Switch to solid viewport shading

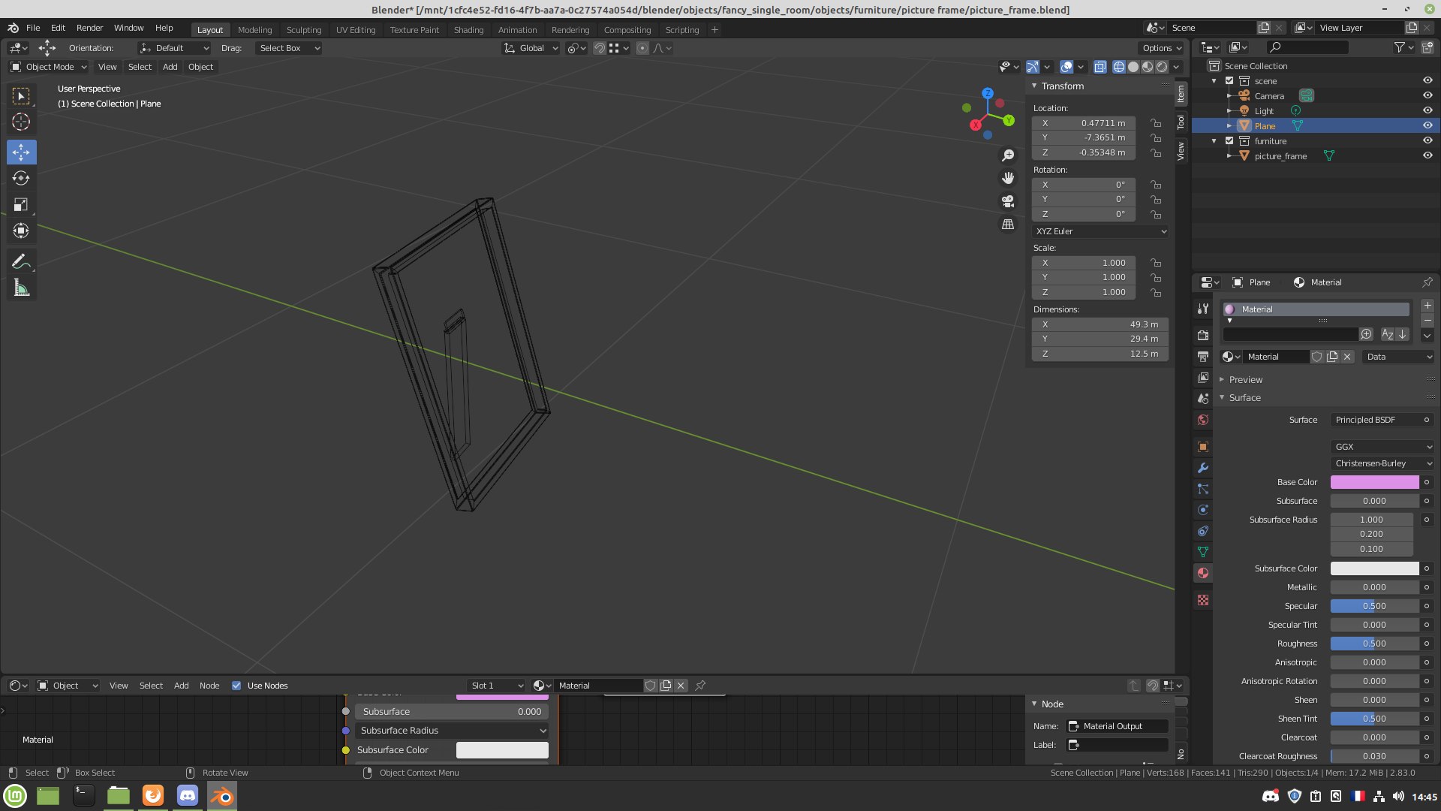pos(1133,67)
